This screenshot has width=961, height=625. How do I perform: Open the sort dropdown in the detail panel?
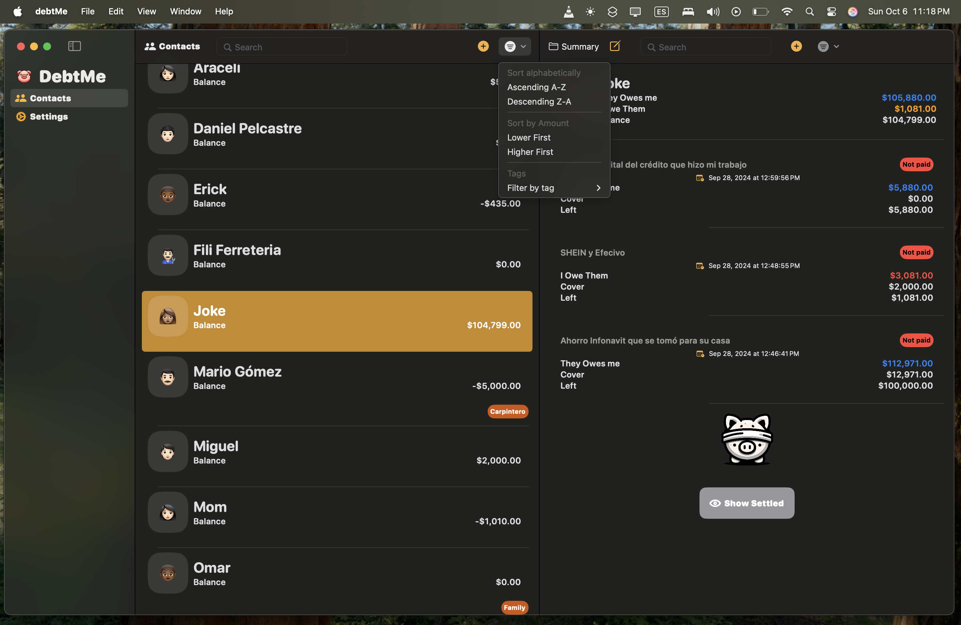pos(828,46)
